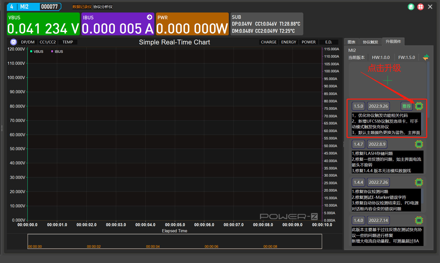Click the chip upgrade icon for firmware 1.4.0
The image size is (440, 263).
click(x=419, y=220)
